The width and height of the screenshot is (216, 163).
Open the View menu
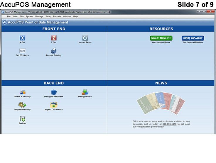pyautogui.click(x=15, y=16)
